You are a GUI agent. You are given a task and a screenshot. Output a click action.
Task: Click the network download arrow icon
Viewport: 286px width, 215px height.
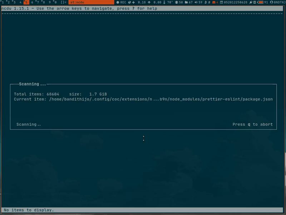point(133,3)
